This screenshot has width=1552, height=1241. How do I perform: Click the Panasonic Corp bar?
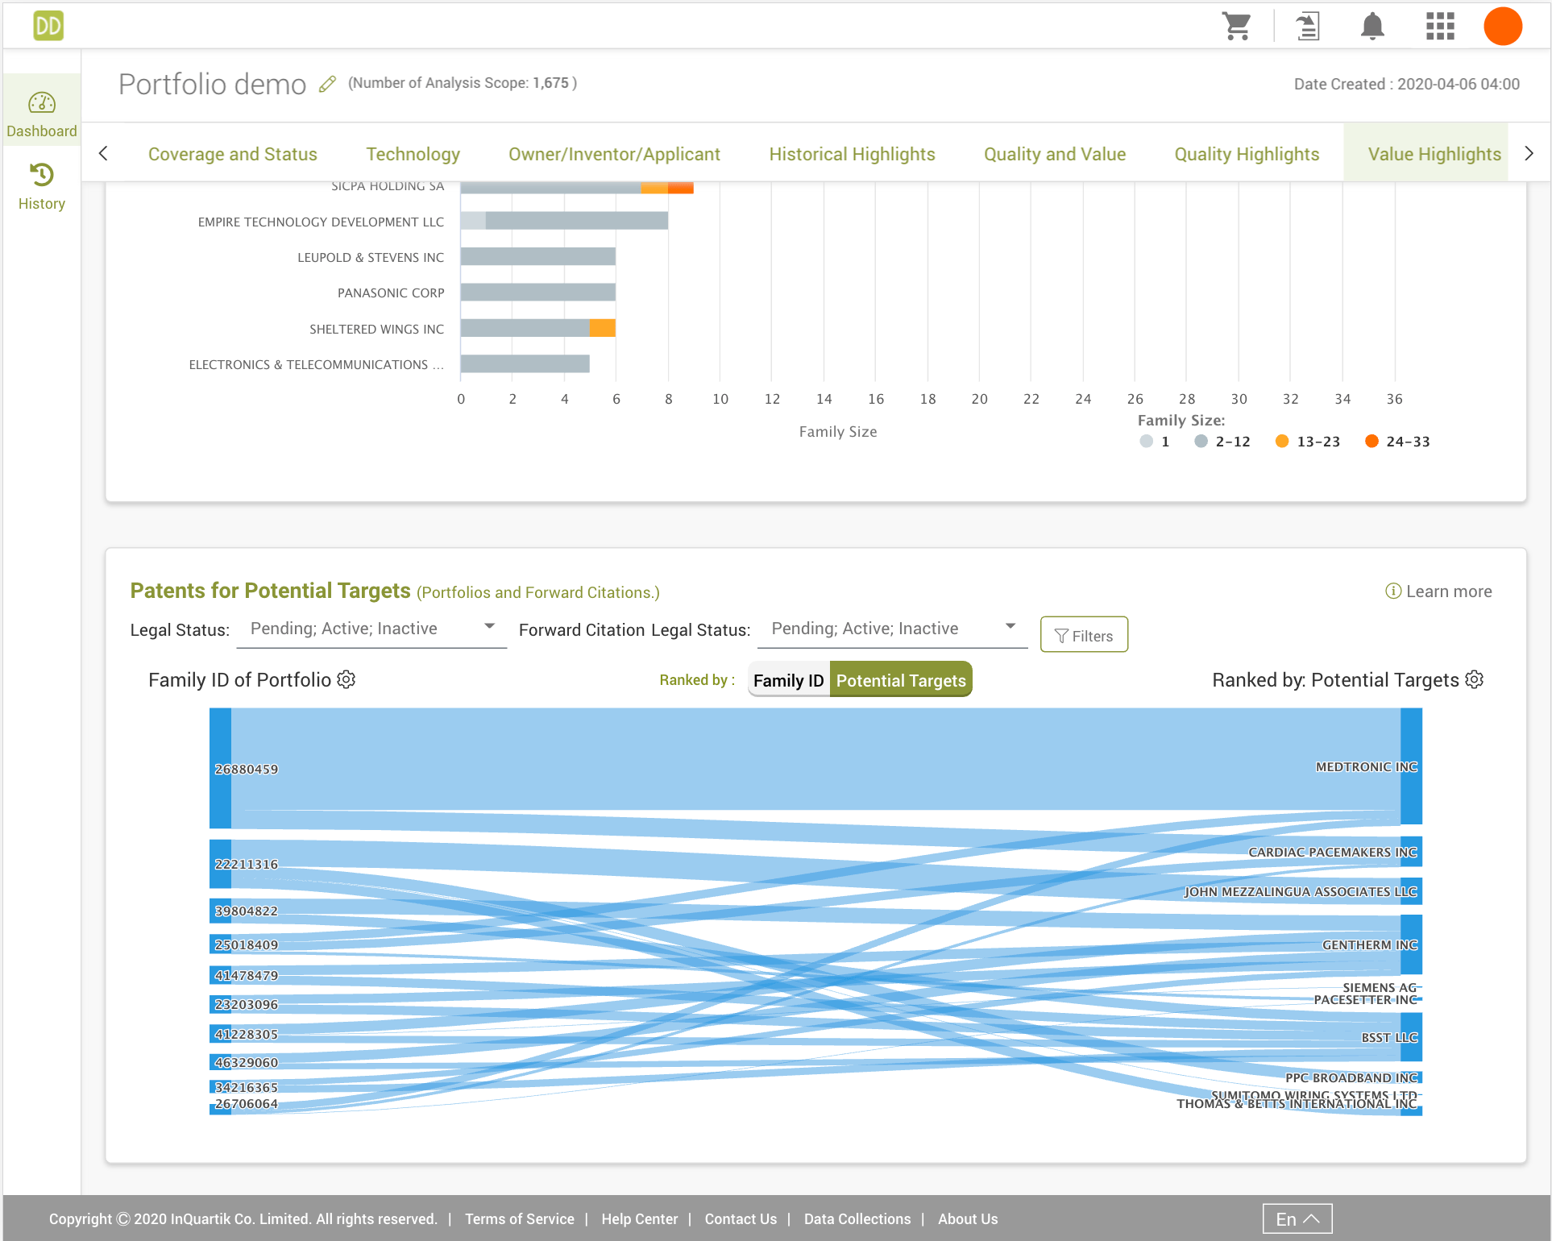click(538, 293)
